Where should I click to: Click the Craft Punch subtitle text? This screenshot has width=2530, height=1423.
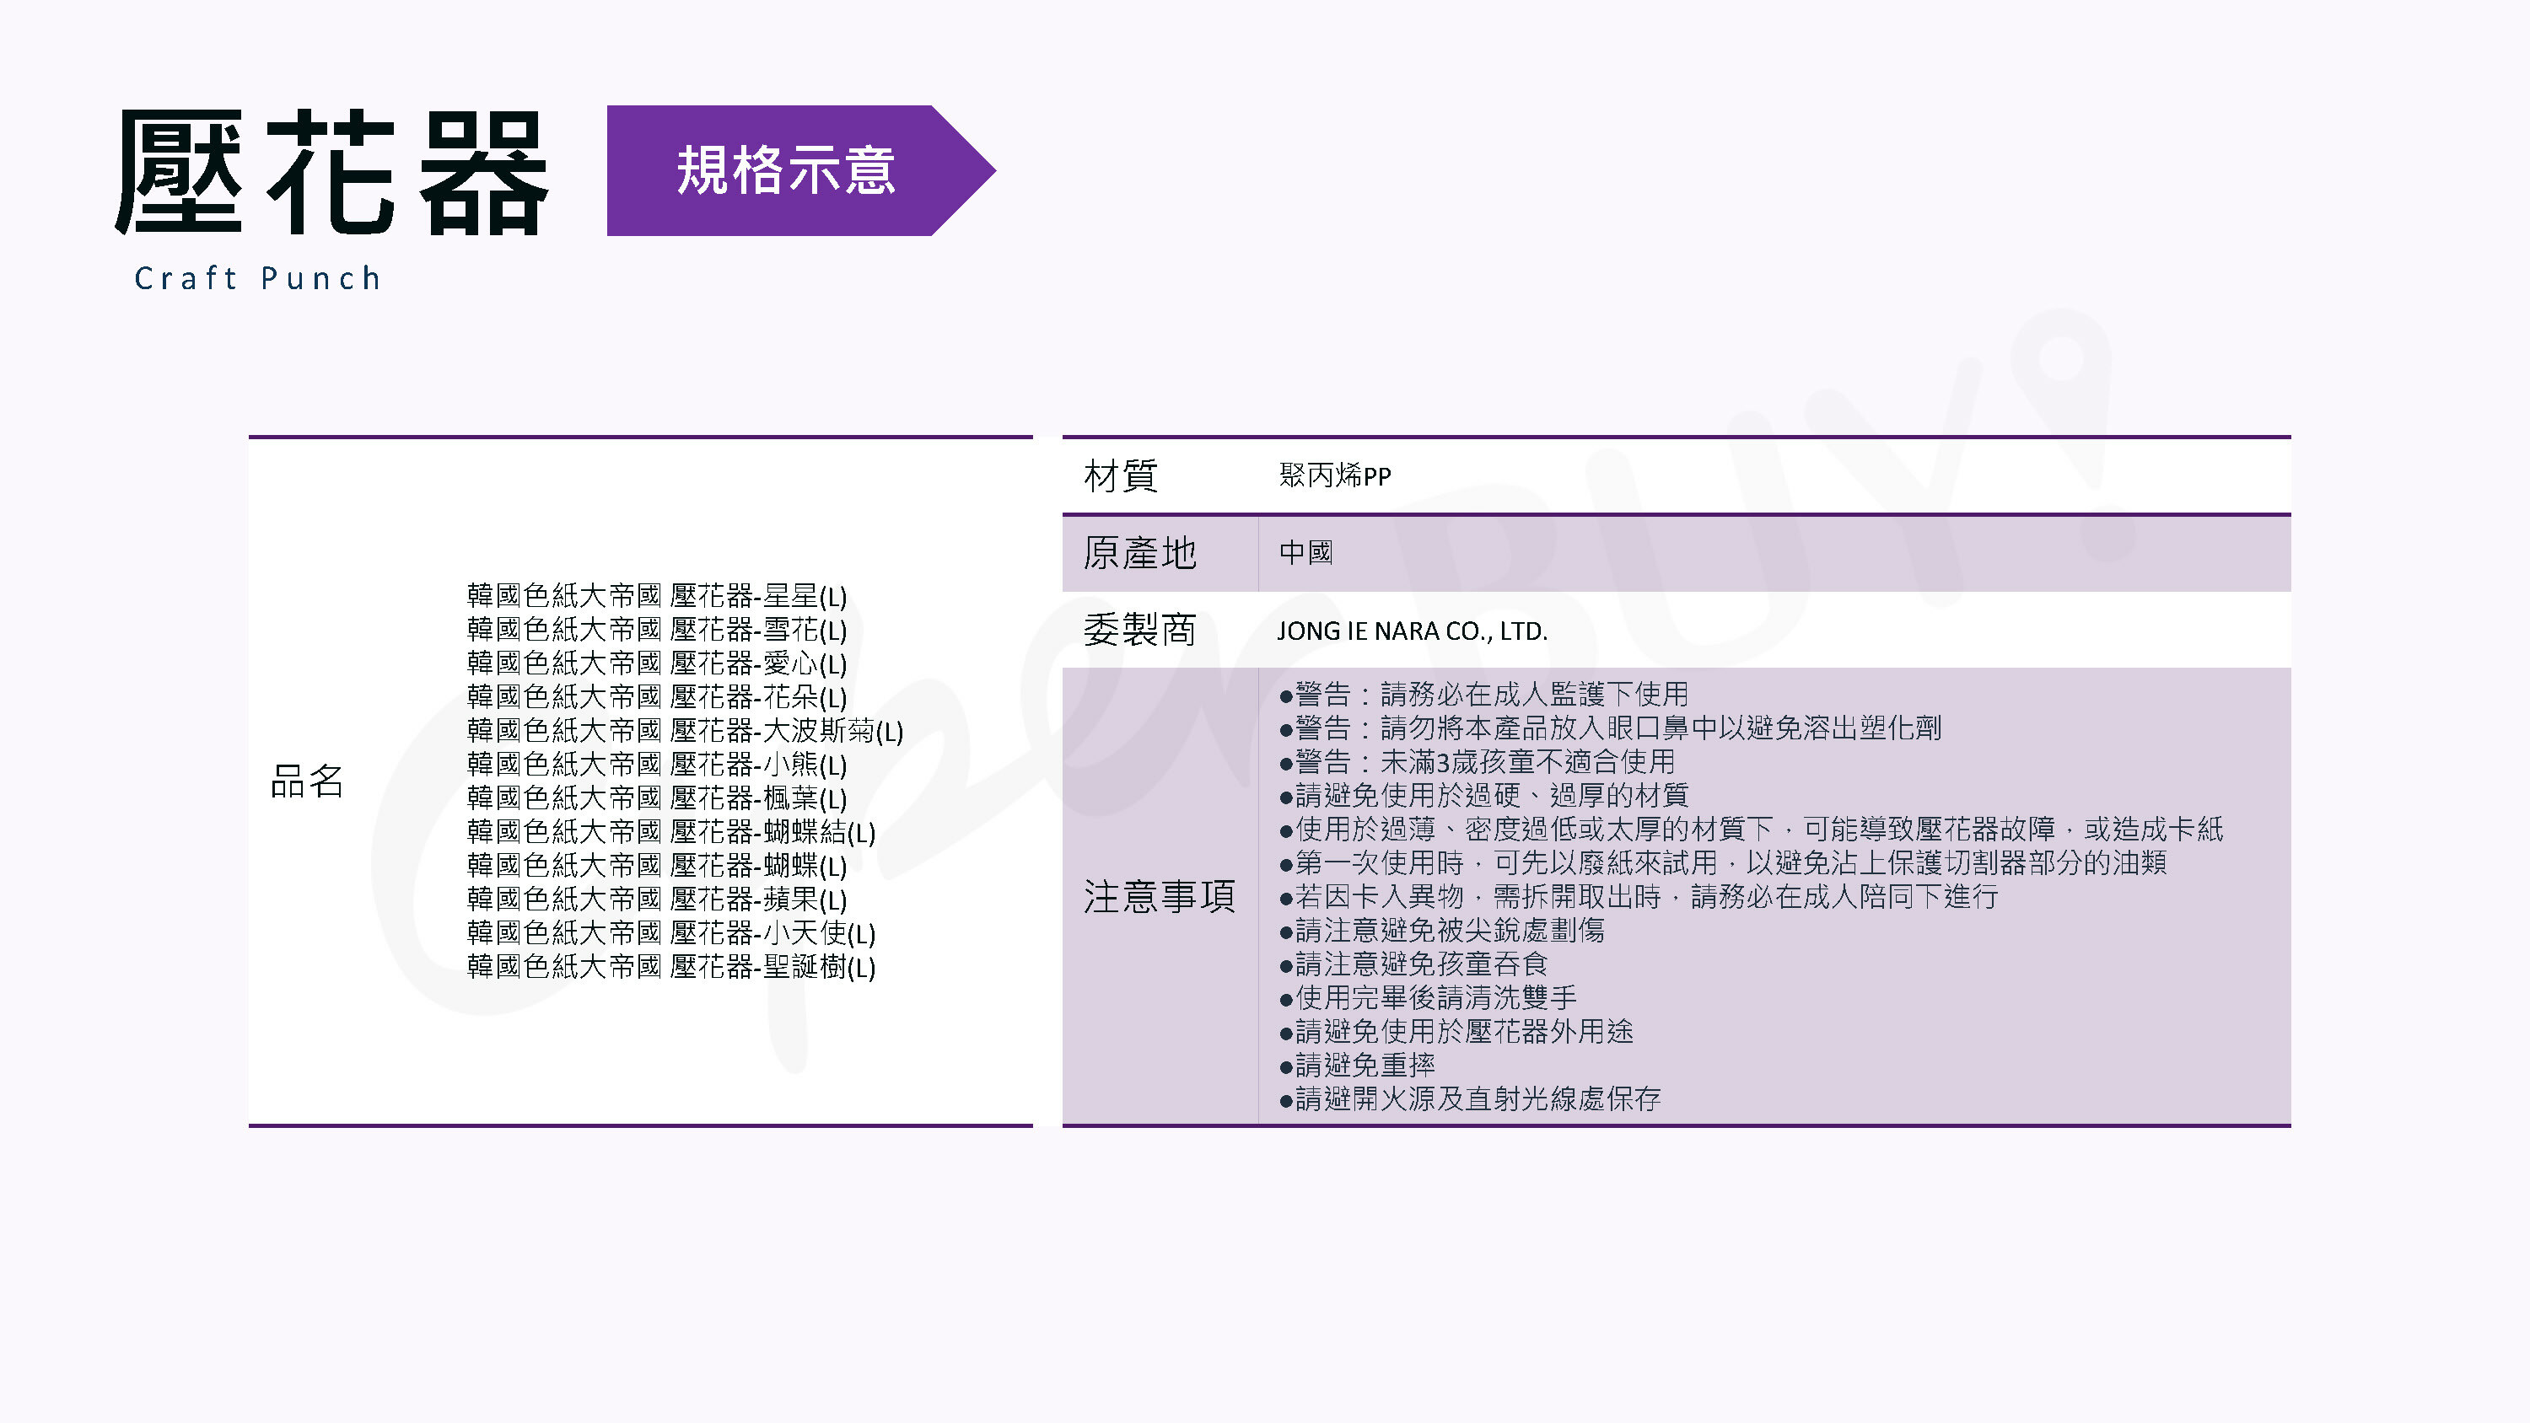257,279
